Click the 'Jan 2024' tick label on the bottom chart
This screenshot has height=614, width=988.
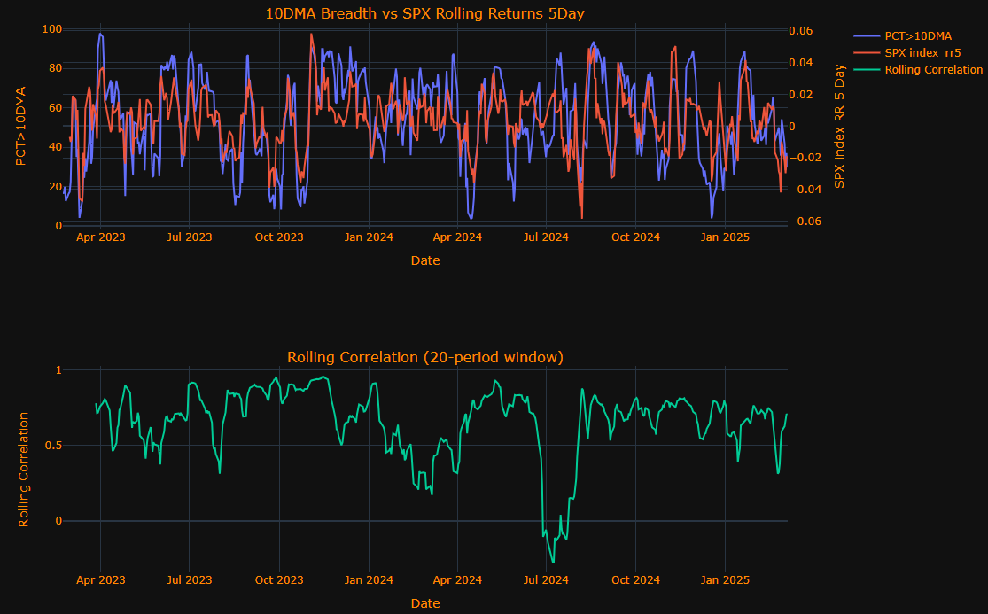click(x=369, y=580)
